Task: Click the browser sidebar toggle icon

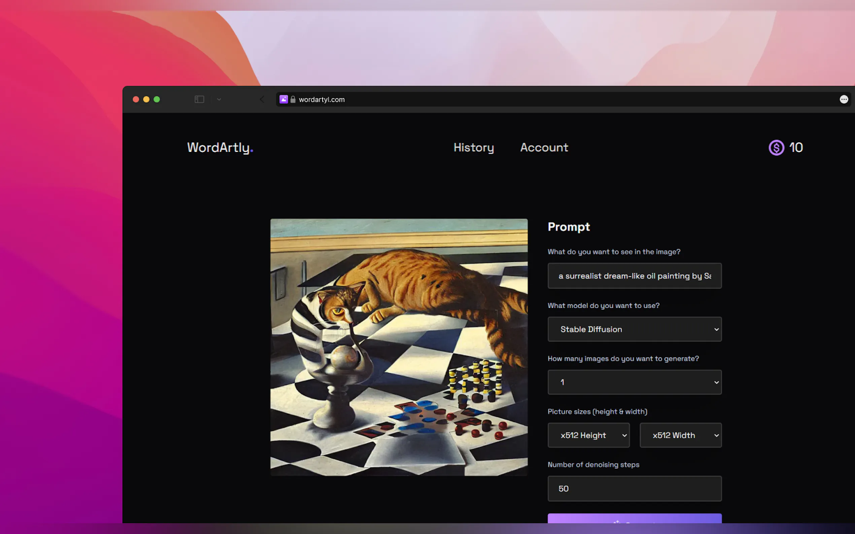Action: 199,100
